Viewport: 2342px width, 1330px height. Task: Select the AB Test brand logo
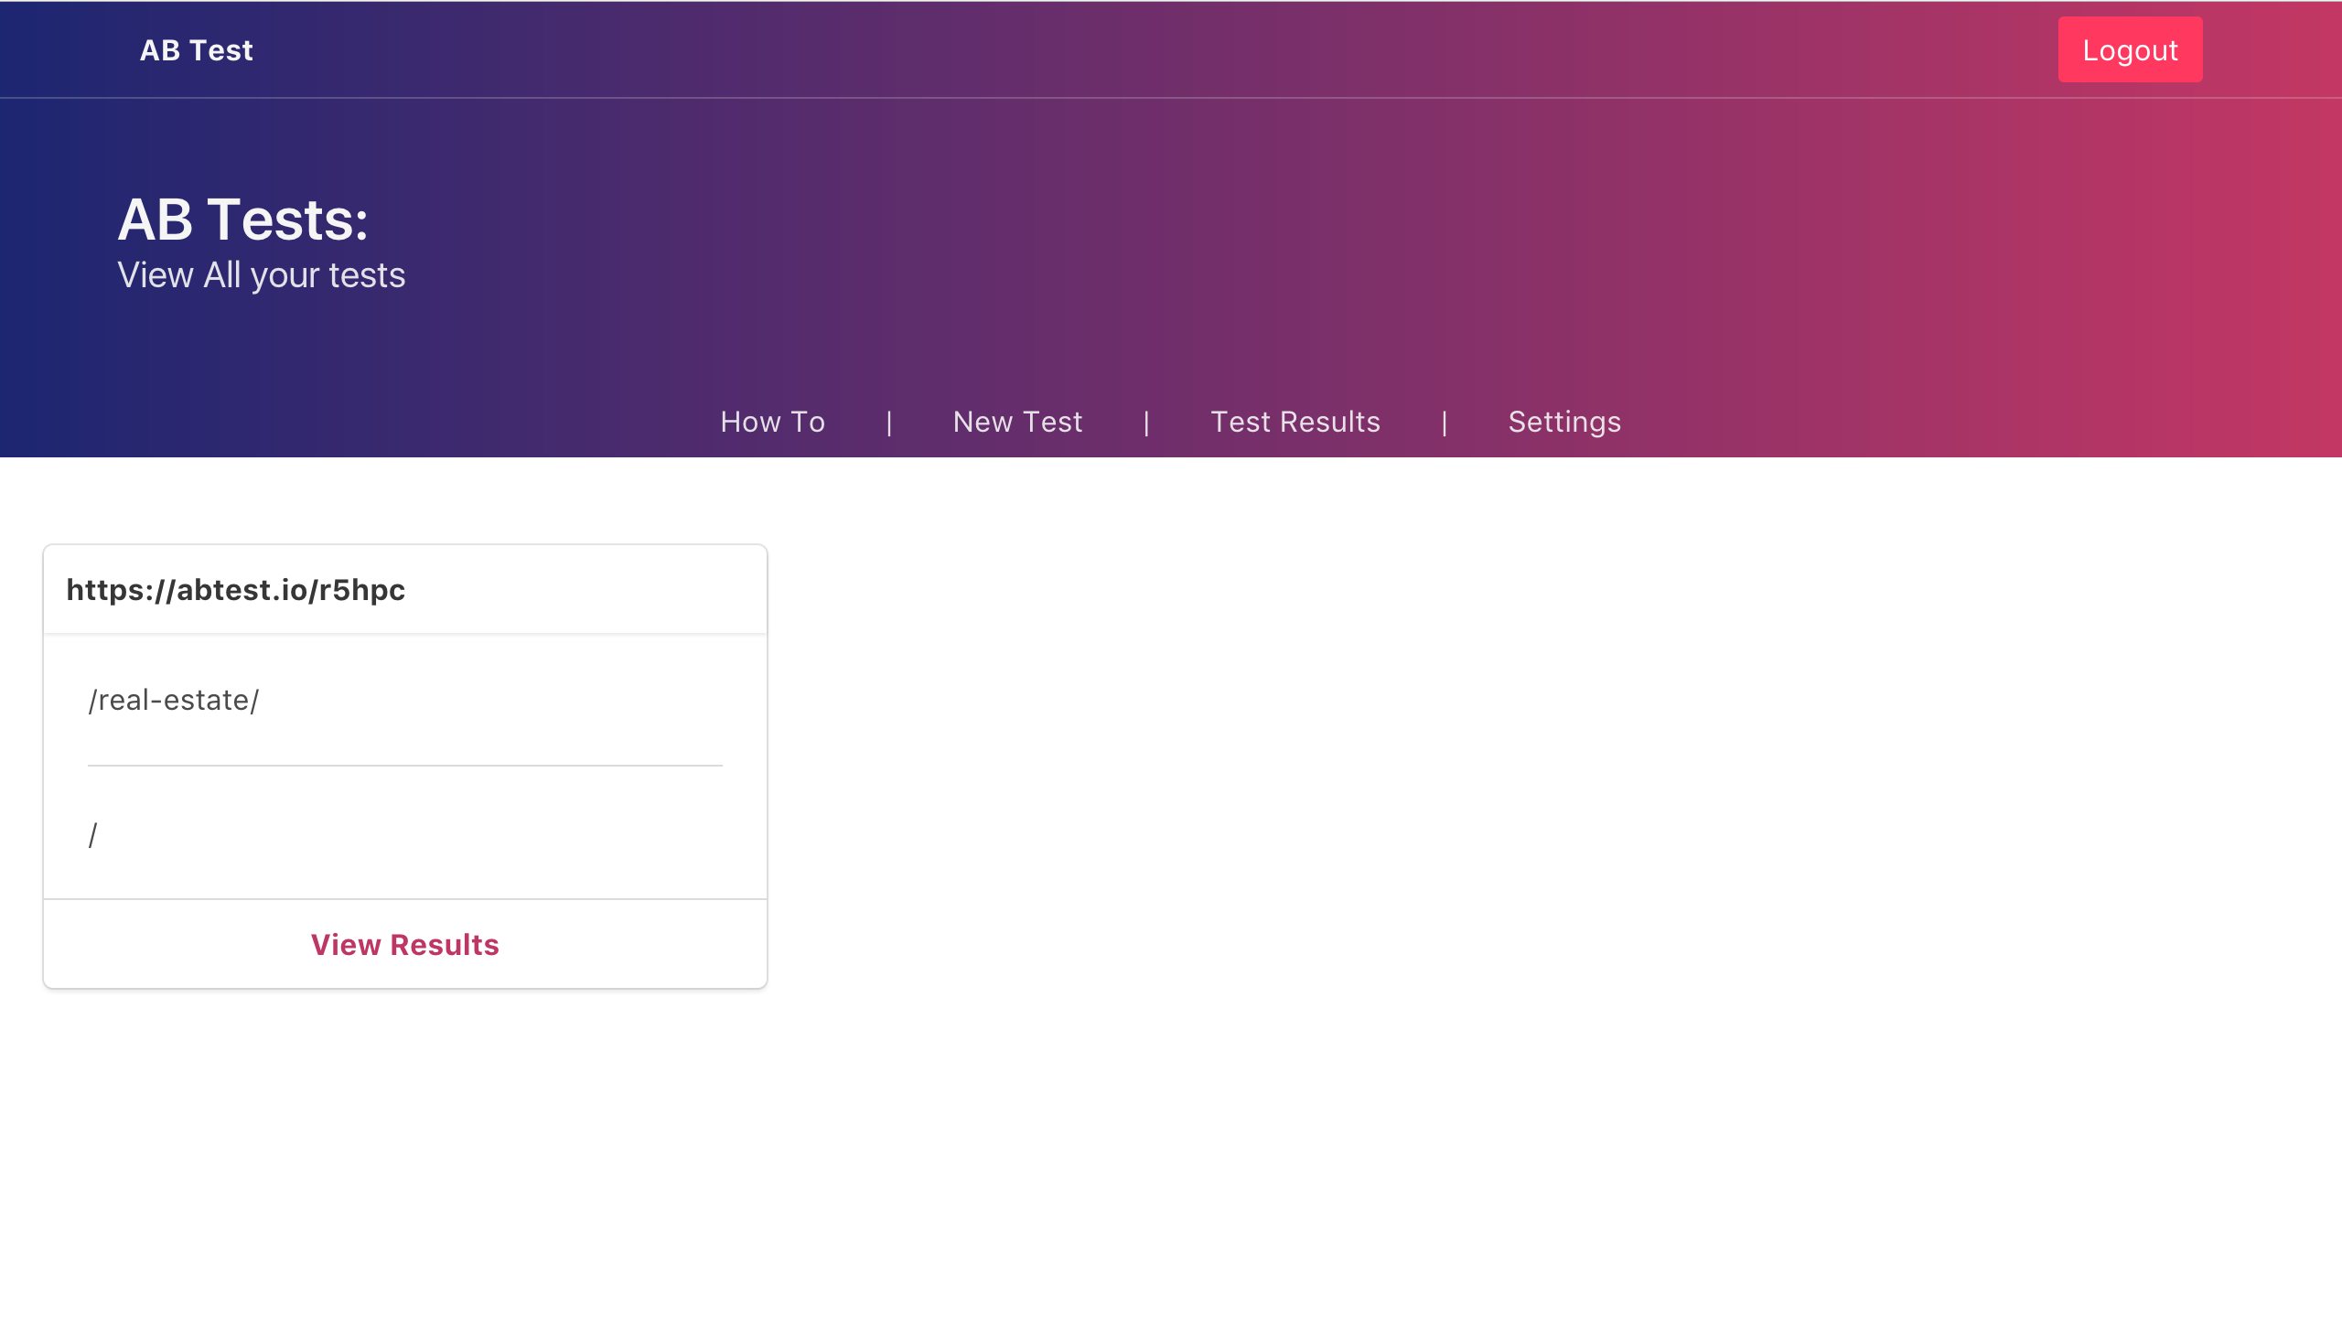[196, 49]
